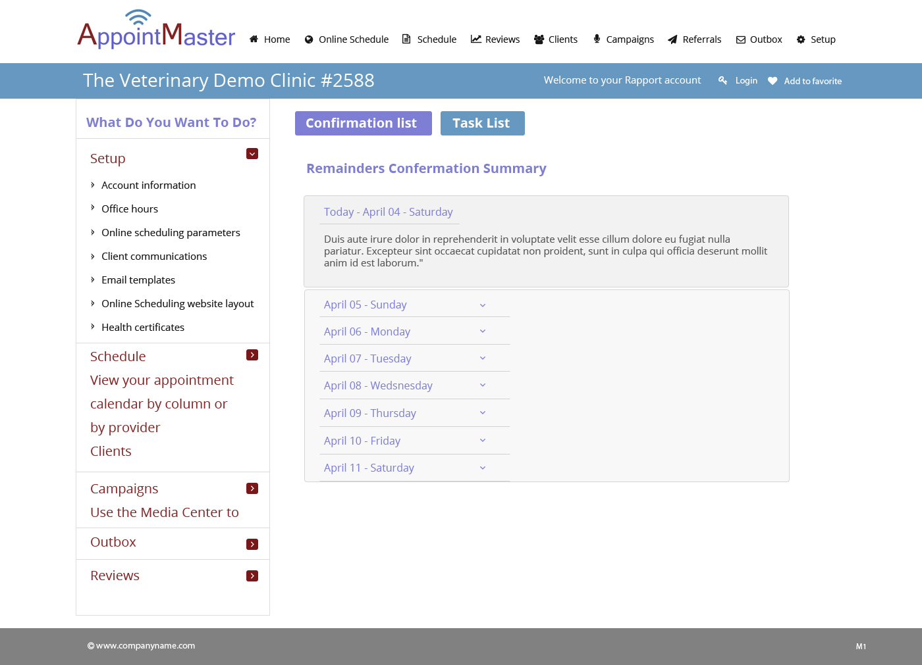This screenshot has height=665, width=922.
Task: Click the Outbox envelope icon
Action: coord(741,39)
